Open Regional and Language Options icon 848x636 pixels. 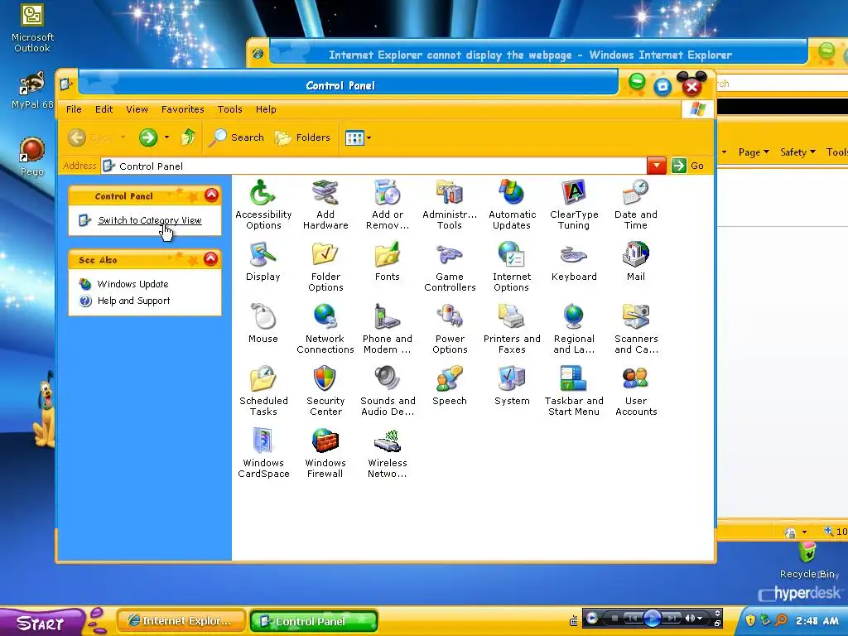(574, 328)
